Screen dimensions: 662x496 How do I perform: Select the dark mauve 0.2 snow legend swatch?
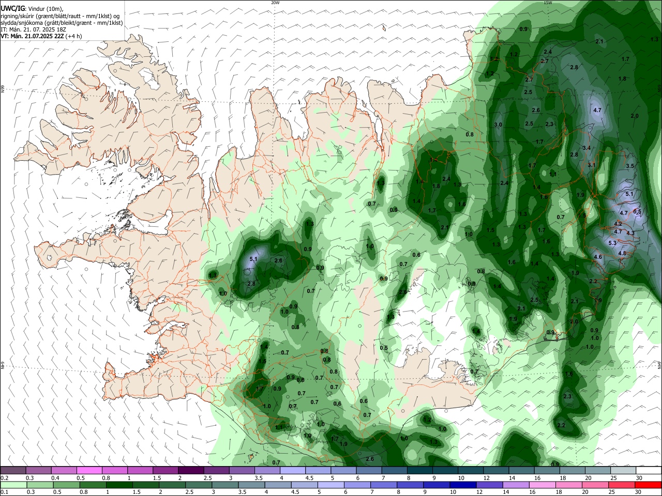(13, 471)
